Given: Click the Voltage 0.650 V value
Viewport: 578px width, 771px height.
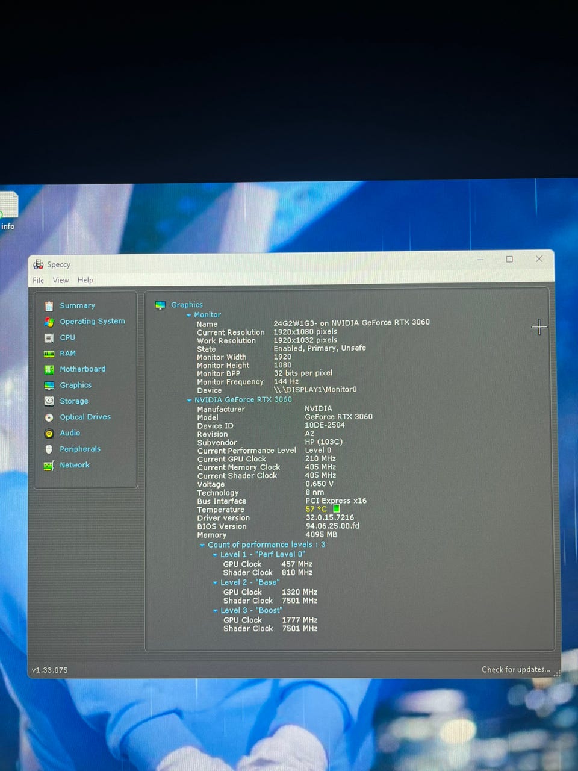Looking at the screenshot, I should coord(319,484).
